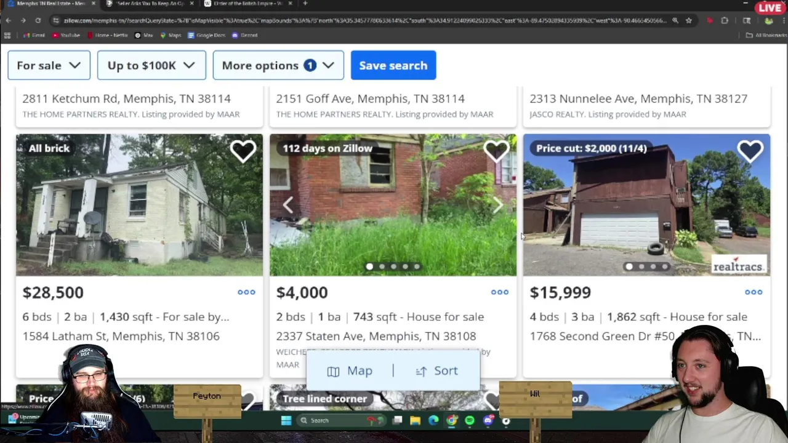
Task: Select the $28,500 price text
Action: point(53,292)
